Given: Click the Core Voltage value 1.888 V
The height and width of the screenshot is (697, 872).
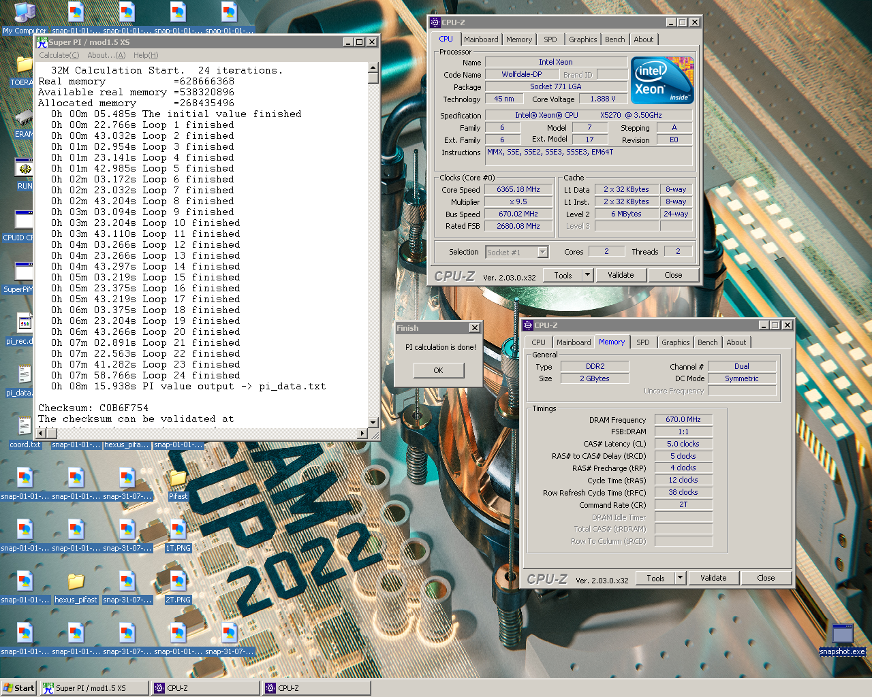Looking at the screenshot, I should pos(603,99).
